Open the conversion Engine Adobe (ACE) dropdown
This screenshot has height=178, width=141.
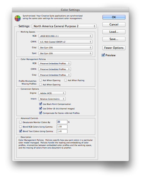52,93
